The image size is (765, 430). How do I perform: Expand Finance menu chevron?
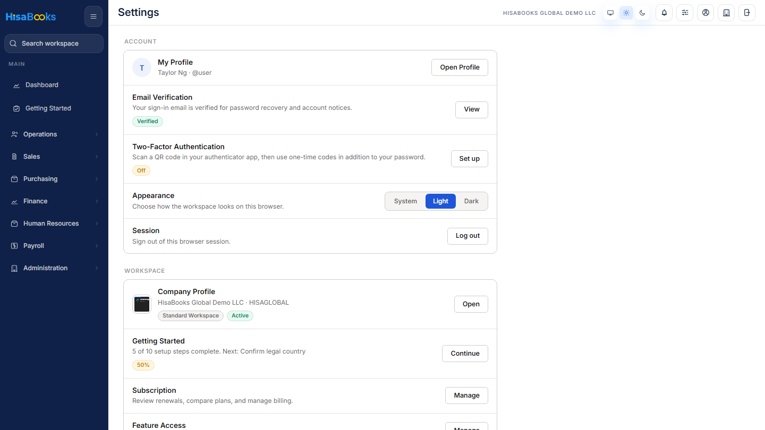97,201
